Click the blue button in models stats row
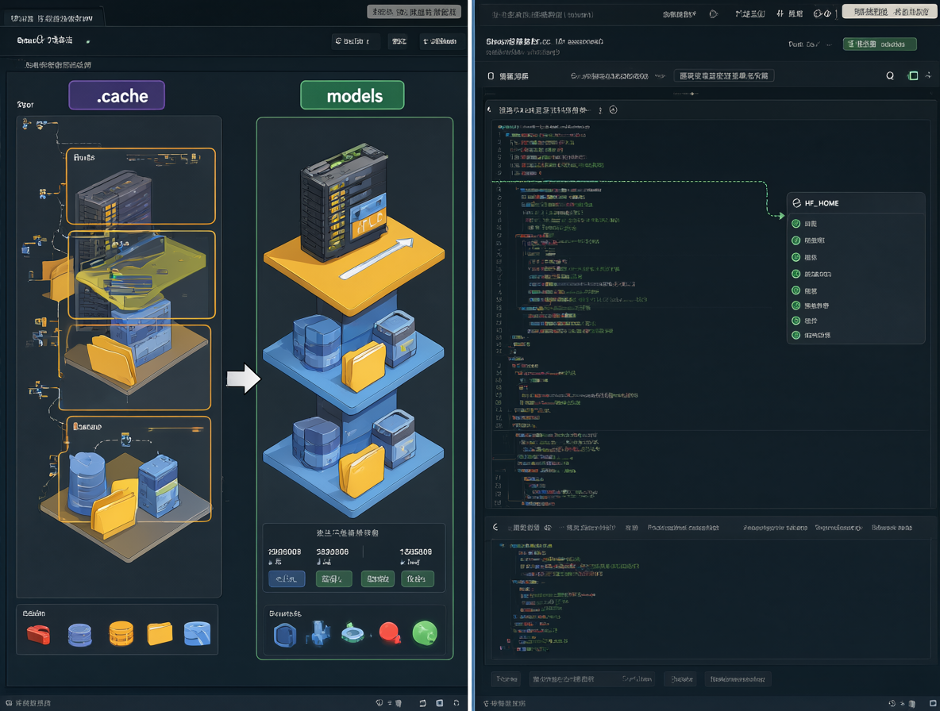940x711 pixels. pos(287,578)
